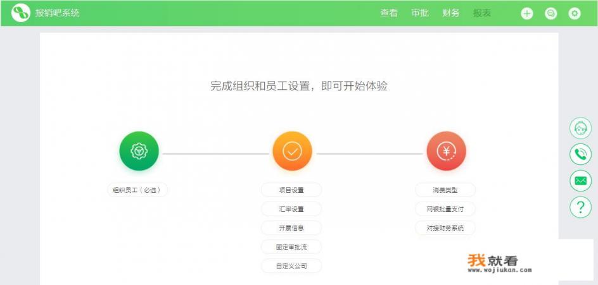The image size is (598, 285).
Task: Click the 固定审批流 button
Action: (291, 247)
